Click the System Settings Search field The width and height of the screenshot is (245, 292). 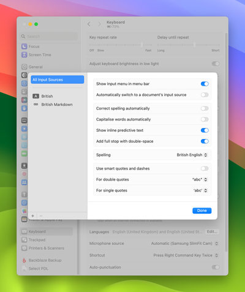click(49, 36)
